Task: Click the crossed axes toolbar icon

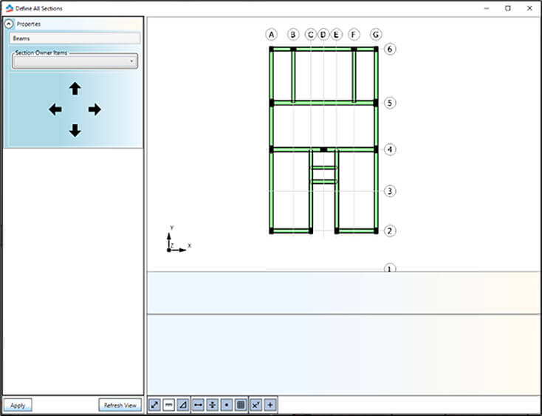Action: 255,405
